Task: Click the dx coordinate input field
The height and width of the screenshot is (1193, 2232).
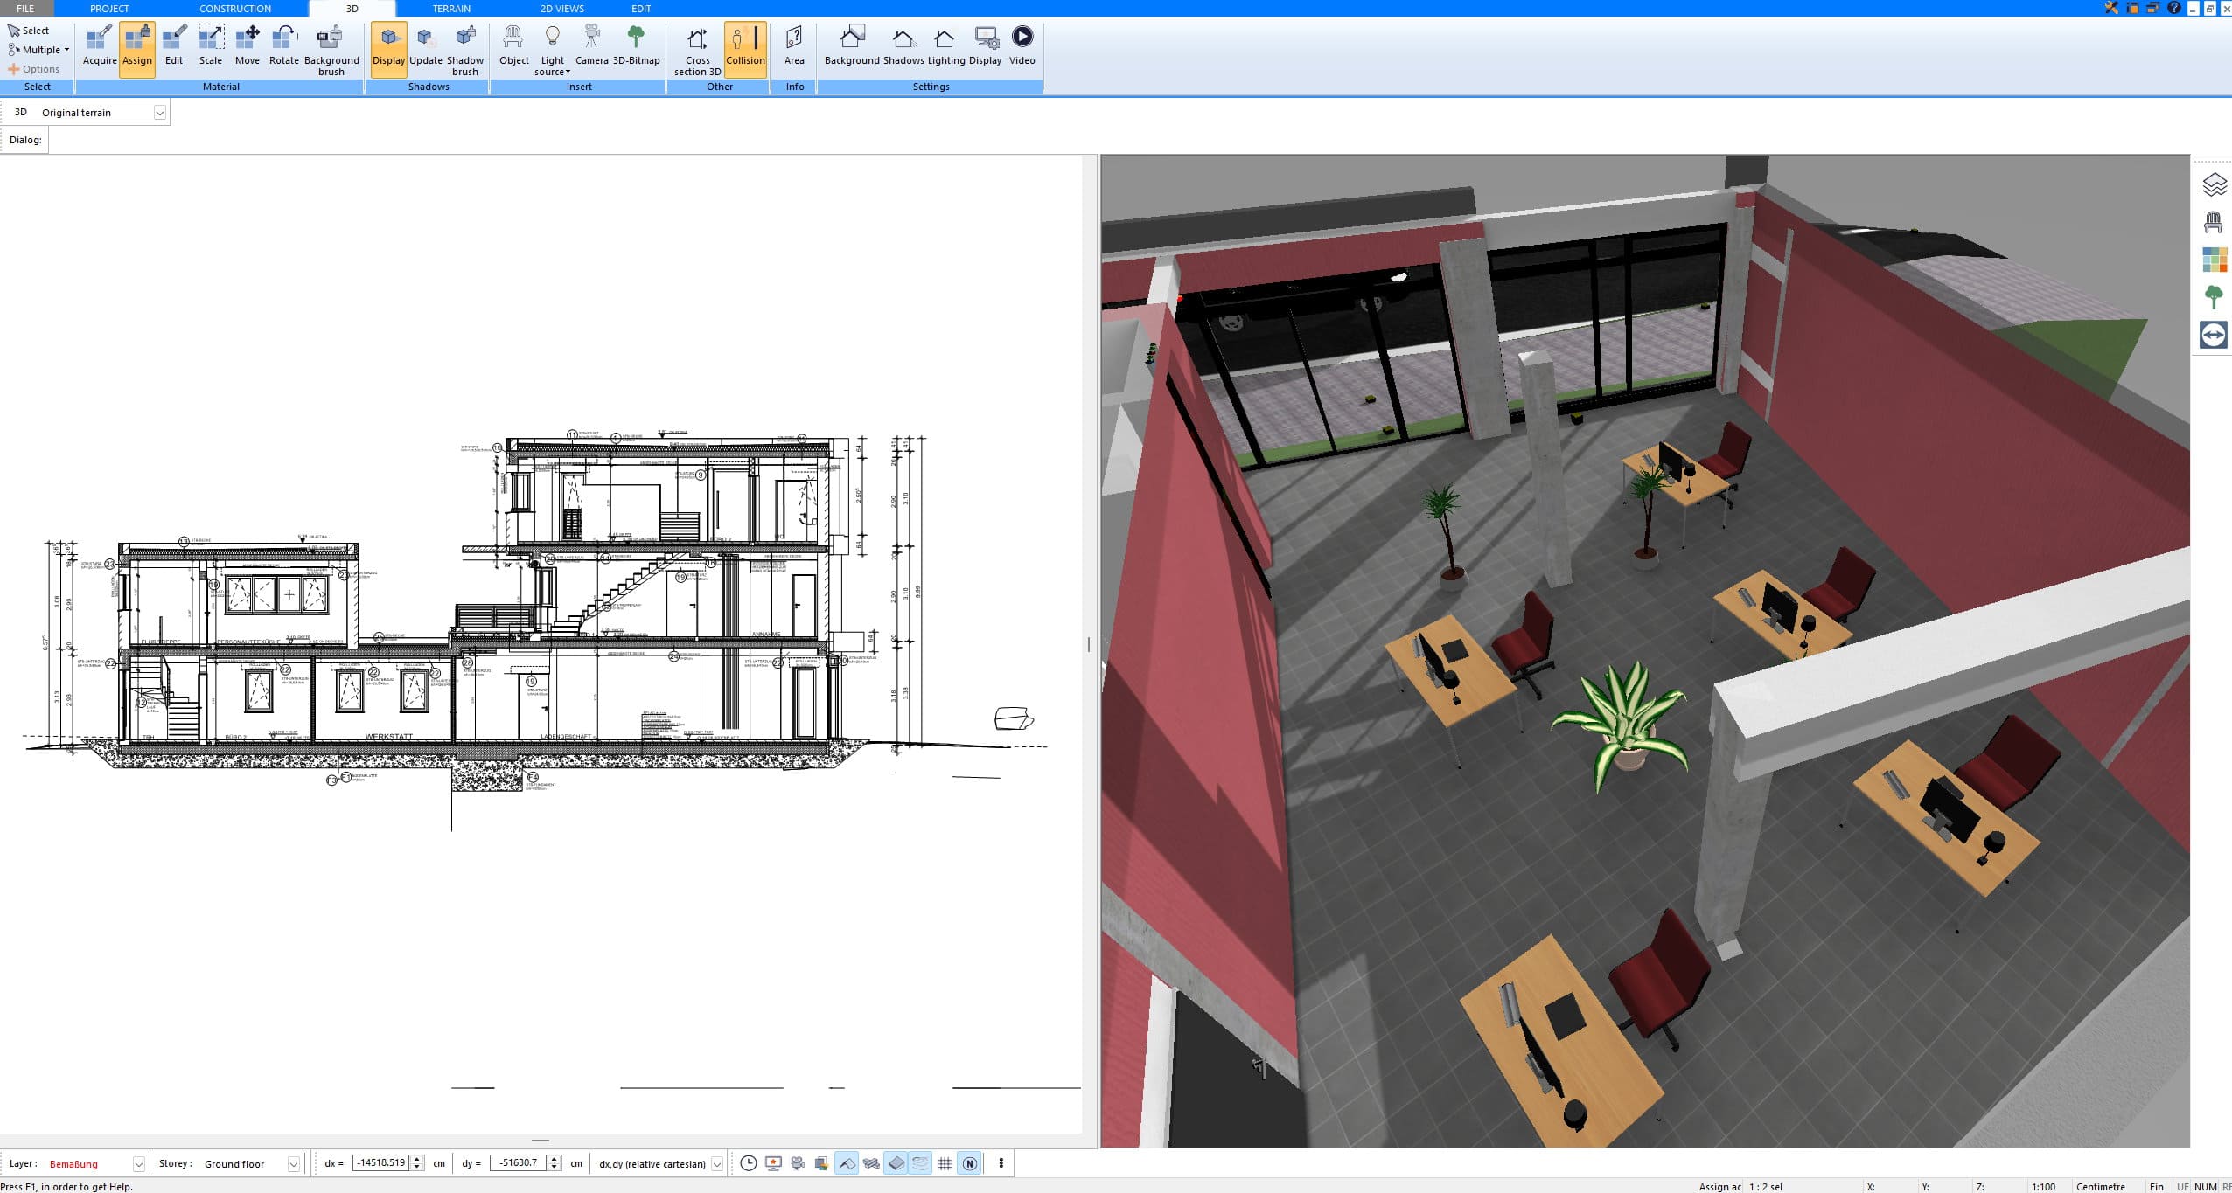Action: pyautogui.click(x=380, y=1163)
